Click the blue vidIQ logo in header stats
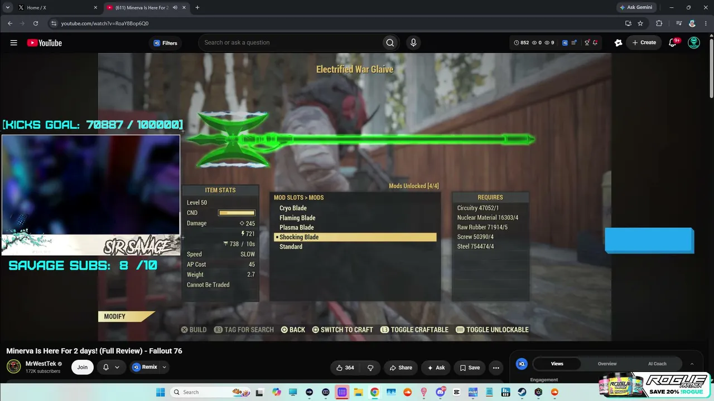Viewport: 714px width, 401px height. pos(565,42)
